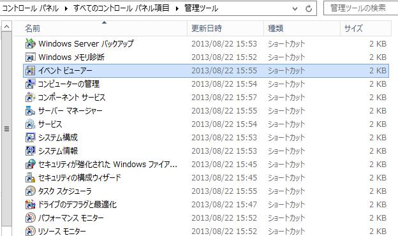Click the navigation pane scroll up arrow
The image size is (398, 236).
6,26
